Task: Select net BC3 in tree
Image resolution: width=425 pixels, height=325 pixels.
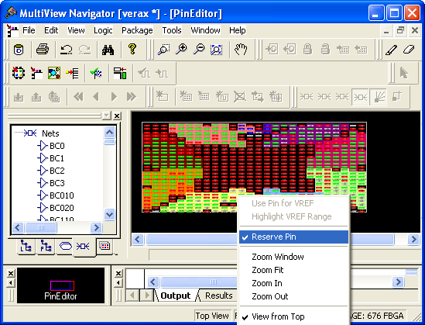Action: coord(57,183)
